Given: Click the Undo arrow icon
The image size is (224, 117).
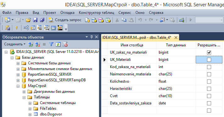Looking at the screenshot, I should pyautogui.click(x=140, y=20).
